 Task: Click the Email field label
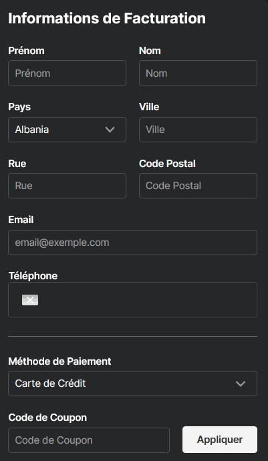[21, 220]
